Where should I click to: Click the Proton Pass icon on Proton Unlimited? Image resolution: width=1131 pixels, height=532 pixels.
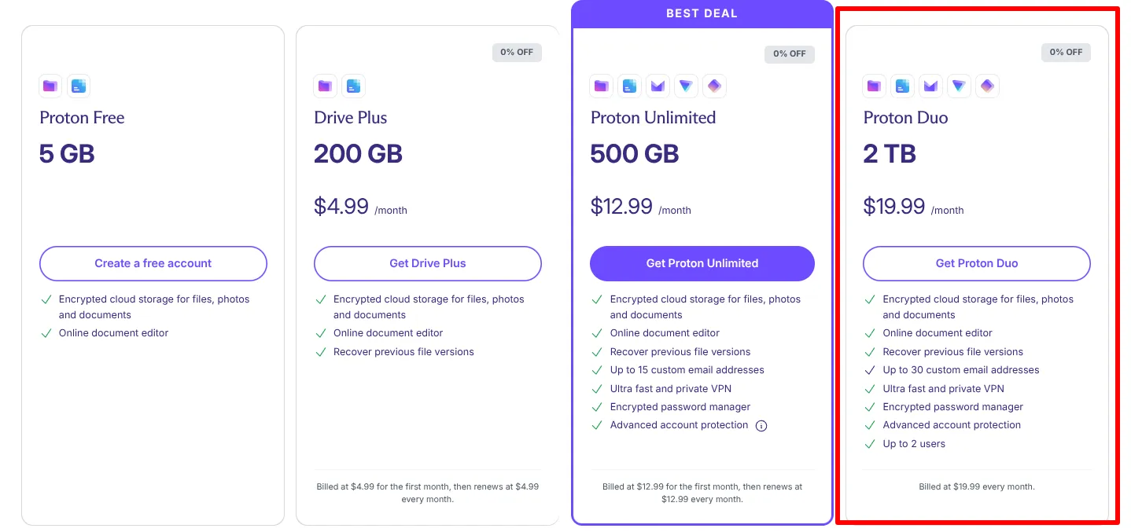click(714, 86)
